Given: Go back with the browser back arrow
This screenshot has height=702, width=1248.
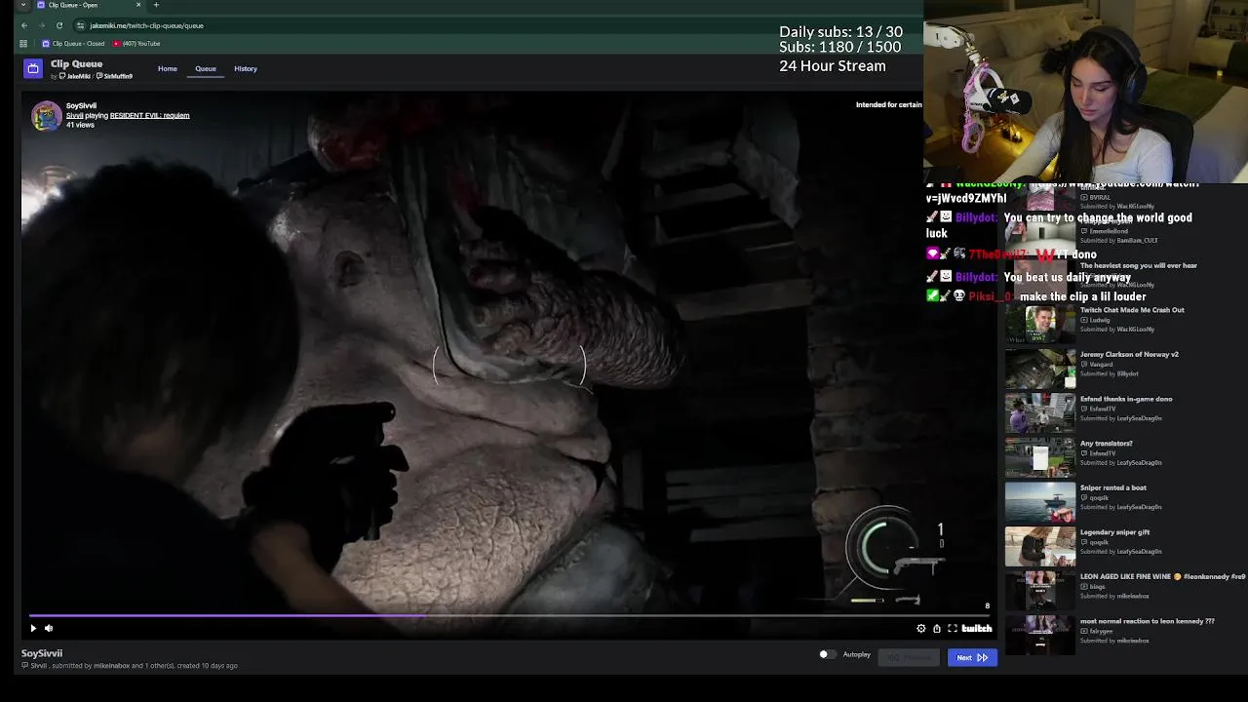Looking at the screenshot, I should pyautogui.click(x=23, y=25).
